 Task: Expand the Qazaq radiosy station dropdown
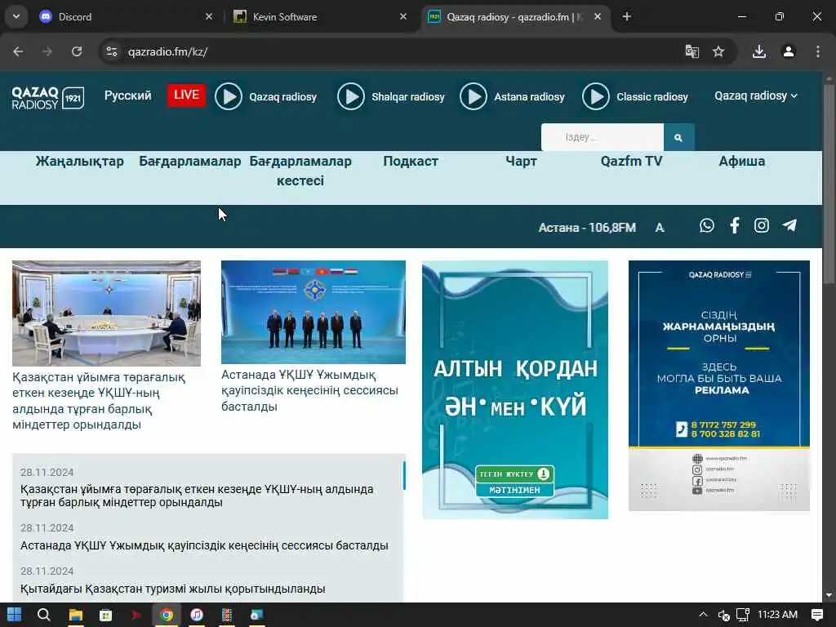755,96
